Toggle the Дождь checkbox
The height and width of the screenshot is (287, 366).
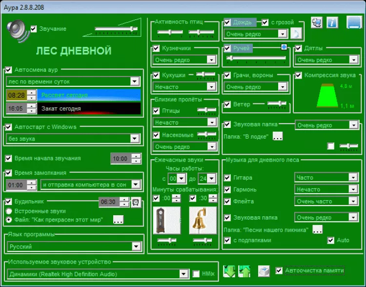(227, 22)
